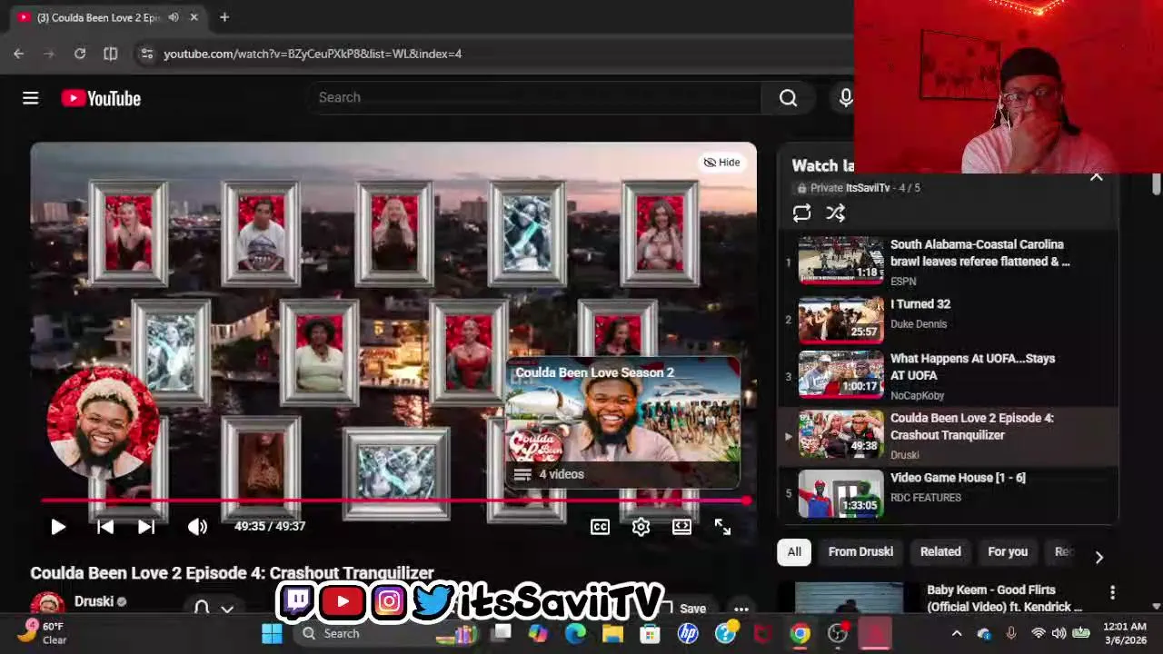
Task: Click the browser address bar URL
Action: [x=313, y=54]
